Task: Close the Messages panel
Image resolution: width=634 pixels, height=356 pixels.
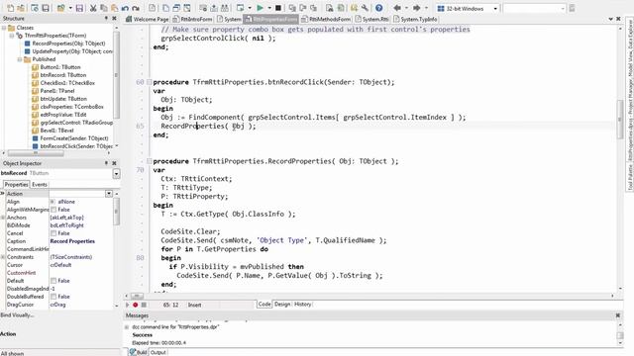Action: coord(618,315)
